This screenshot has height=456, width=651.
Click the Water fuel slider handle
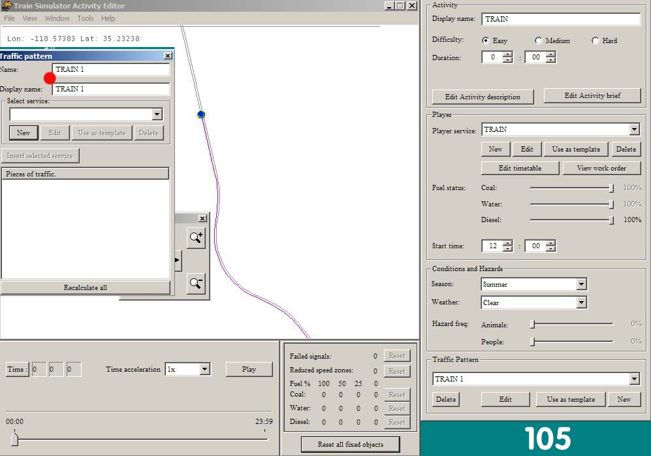click(x=611, y=204)
